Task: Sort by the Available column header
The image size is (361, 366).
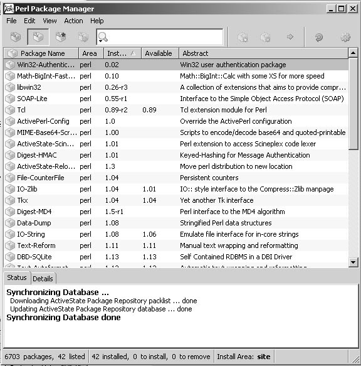Action: (160, 53)
